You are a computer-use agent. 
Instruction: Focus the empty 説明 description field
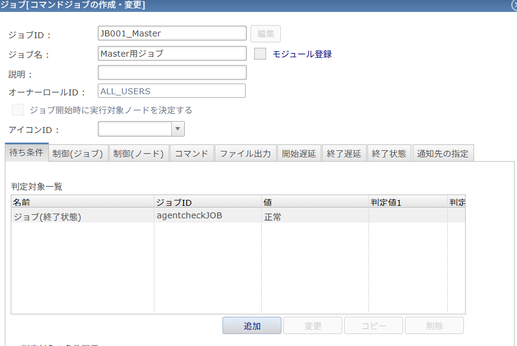(172, 73)
